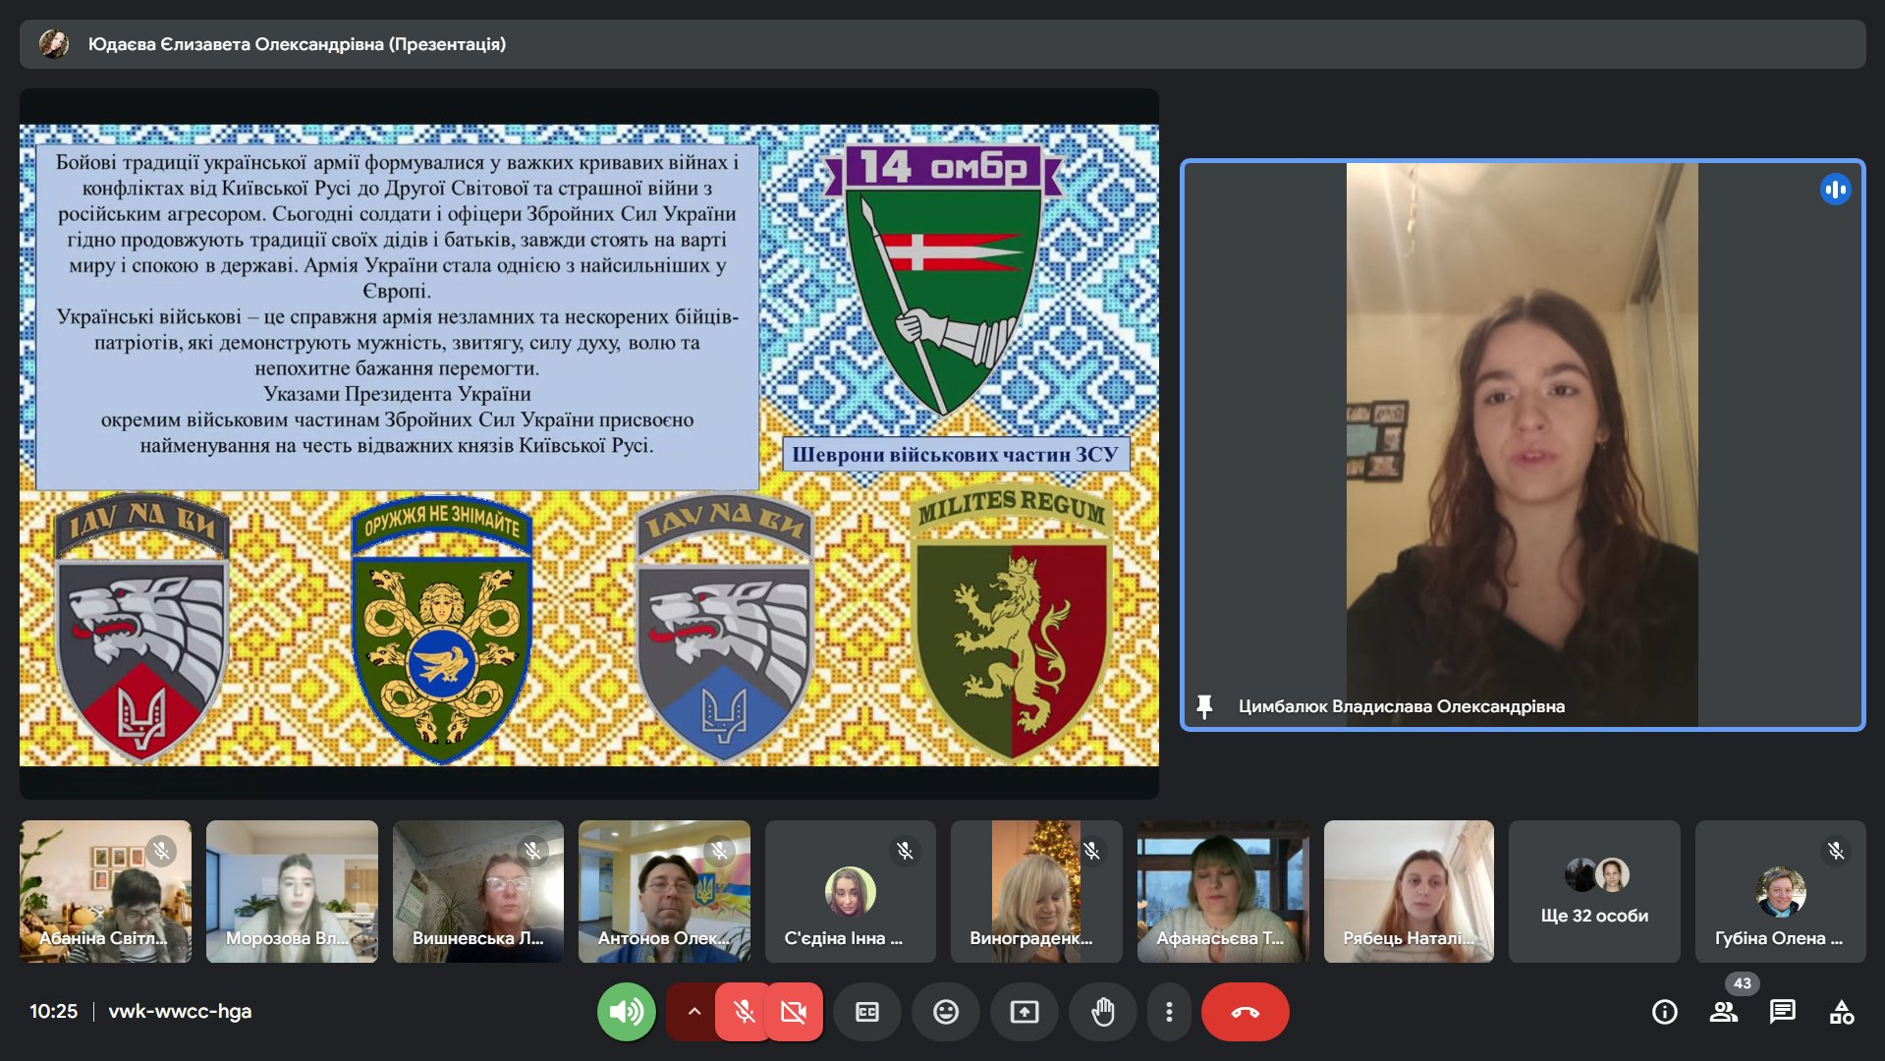Image resolution: width=1885 pixels, height=1061 pixels.
Task: Turn on your camera
Action: [793, 1011]
